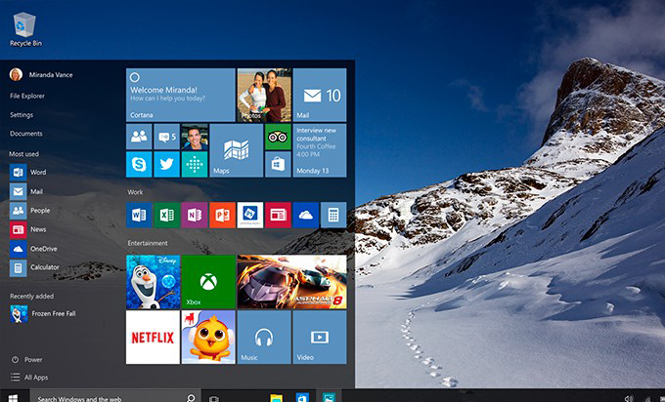Screen dimensions: 665x402
Task: Launch the Excel tile in Work group
Action: point(166,215)
